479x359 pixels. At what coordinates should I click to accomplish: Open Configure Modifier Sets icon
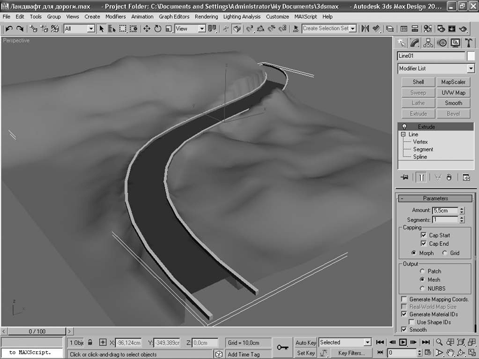pyautogui.click(x=466, y=177)
